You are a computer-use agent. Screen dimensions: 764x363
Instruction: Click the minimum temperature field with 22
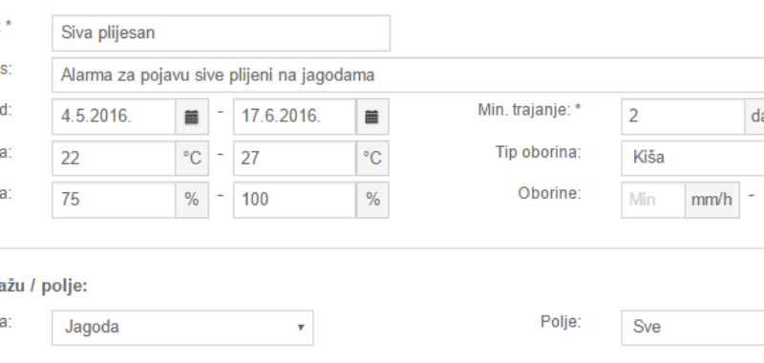pyautogui.click(x=114, y=159)
